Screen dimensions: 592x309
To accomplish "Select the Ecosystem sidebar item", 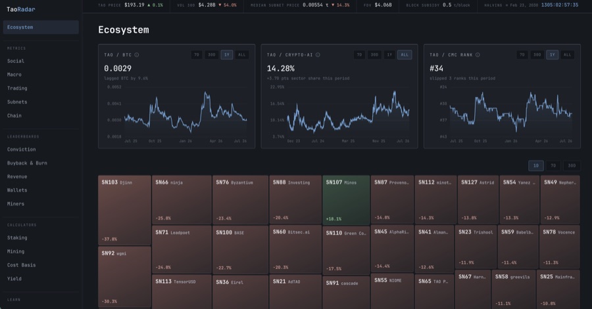I will click(x=41, y=28).
